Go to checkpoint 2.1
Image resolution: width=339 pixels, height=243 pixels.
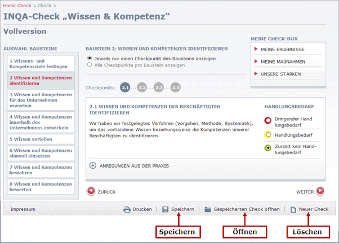pos(125,88)
